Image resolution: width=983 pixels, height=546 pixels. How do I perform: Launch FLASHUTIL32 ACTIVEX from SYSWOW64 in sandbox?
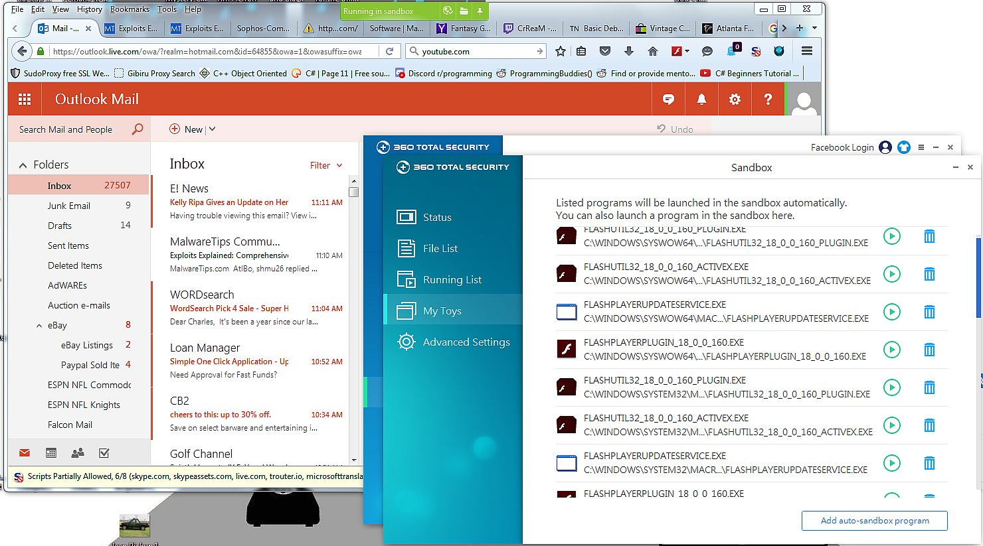pos(892,274)
